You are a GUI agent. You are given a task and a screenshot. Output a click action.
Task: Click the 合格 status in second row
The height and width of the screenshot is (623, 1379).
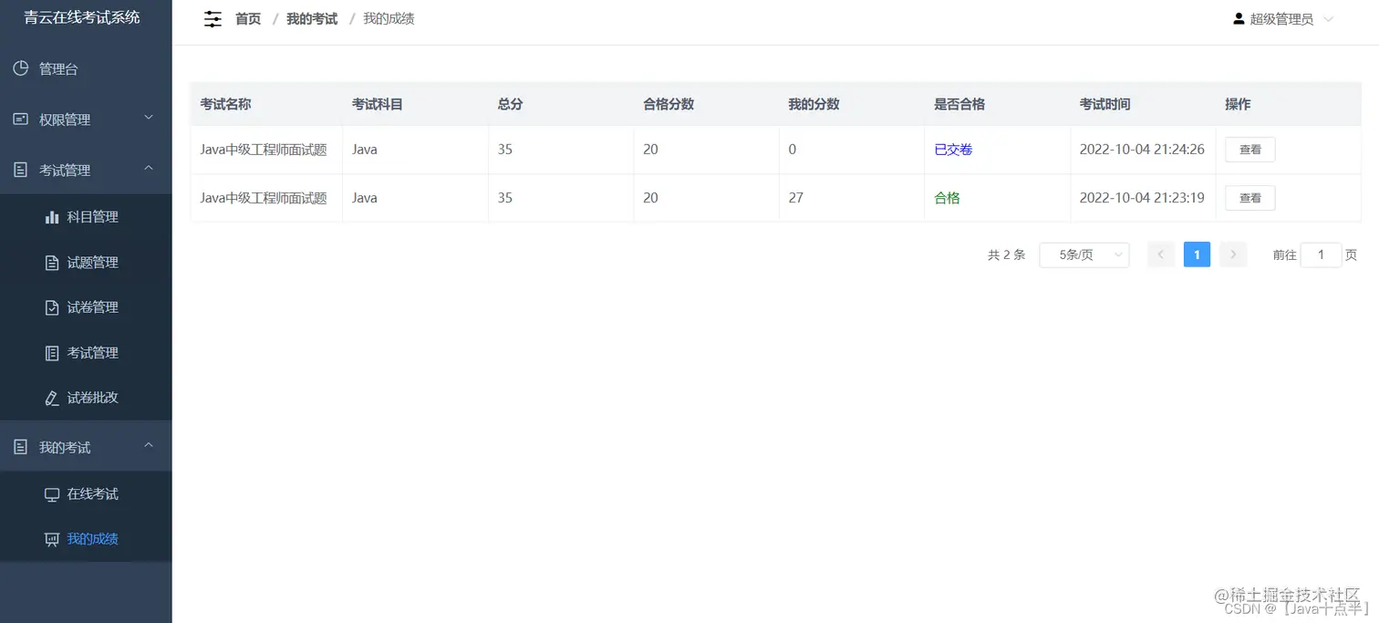click(947, 198)
